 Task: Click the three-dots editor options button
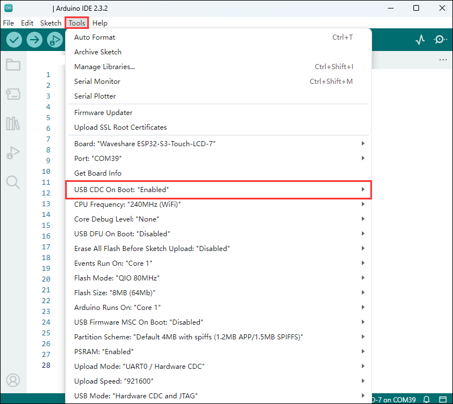(443, 60)
